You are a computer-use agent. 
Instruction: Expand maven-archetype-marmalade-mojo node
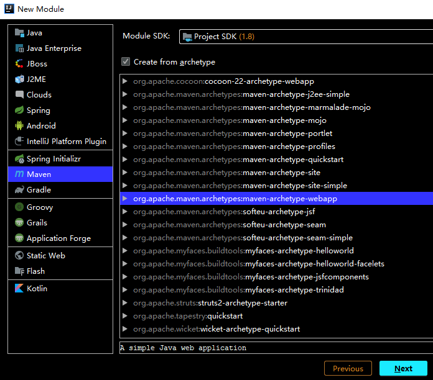[125, 107]
